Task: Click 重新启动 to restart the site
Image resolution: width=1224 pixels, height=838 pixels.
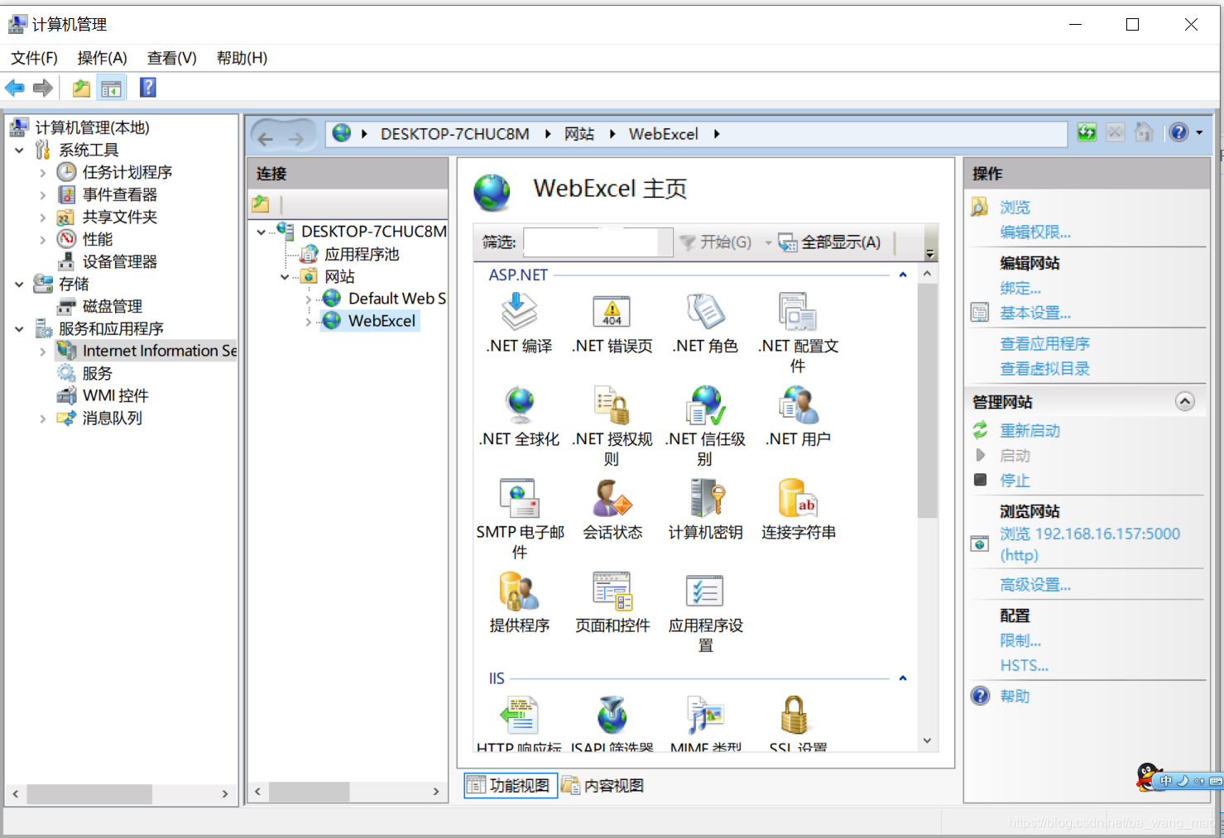Action: pos(1030,431)
